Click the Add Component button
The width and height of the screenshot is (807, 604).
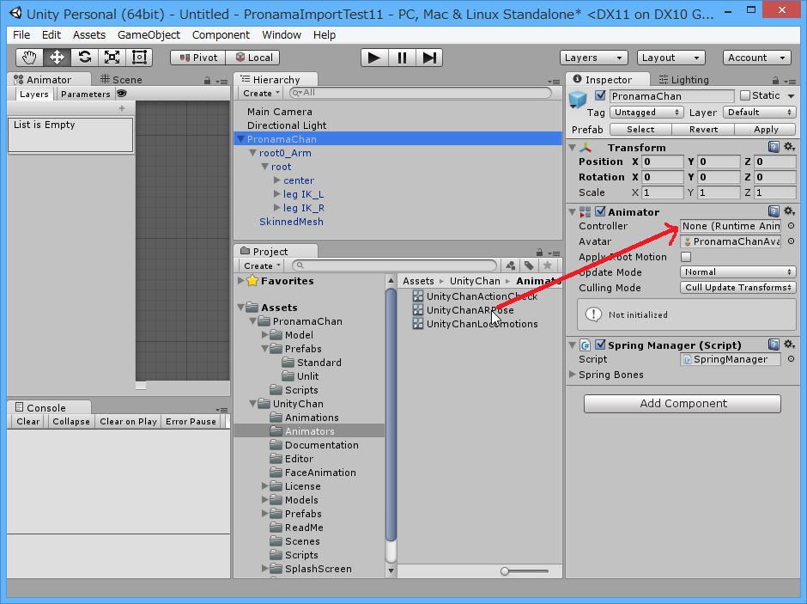click(683, 404)
